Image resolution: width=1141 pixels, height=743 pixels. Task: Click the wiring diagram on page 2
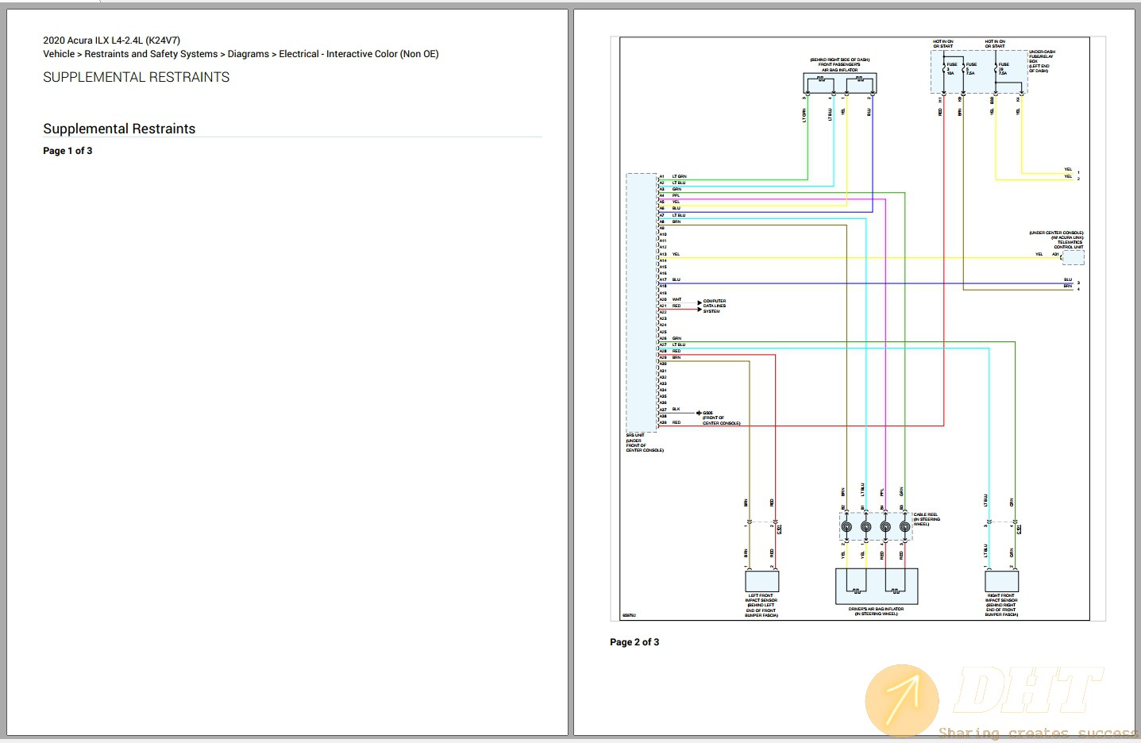point(858,329)
